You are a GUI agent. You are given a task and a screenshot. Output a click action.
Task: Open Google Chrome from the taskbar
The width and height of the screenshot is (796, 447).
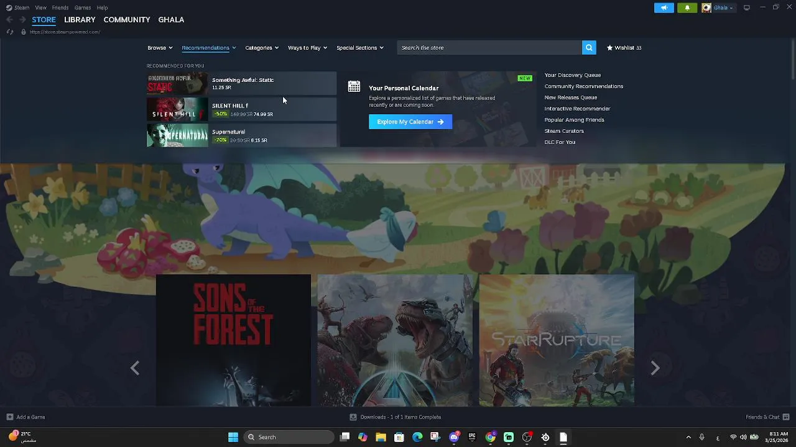pyautogui.click(x=491, y=437)
